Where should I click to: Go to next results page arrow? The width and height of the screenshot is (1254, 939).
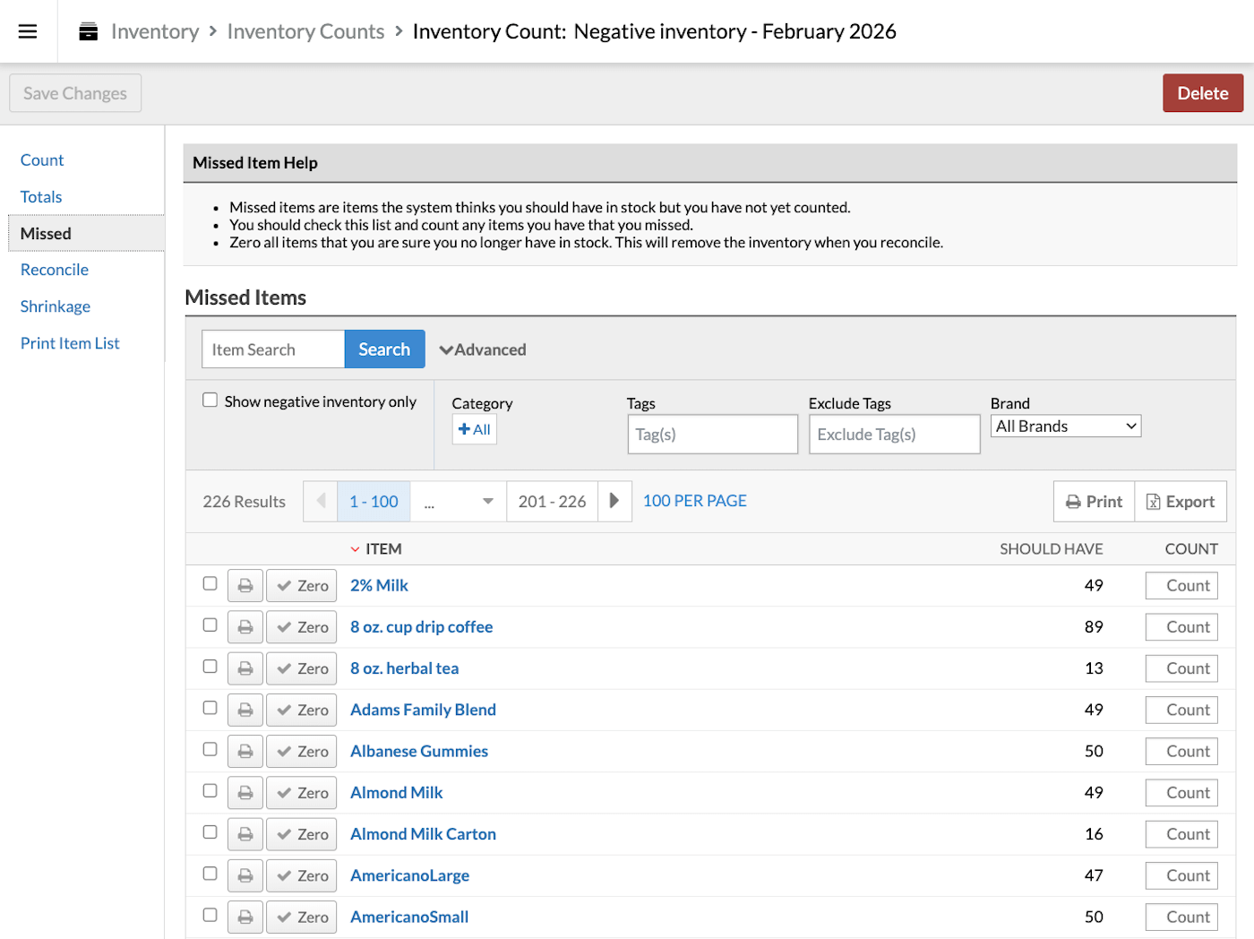pyautogui.click(x=614, y=501)
